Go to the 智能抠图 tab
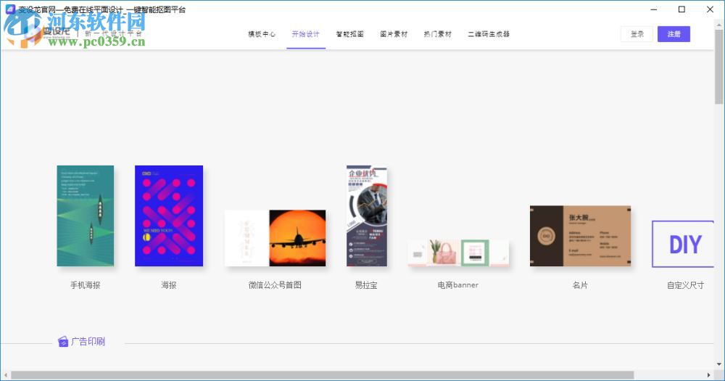This screenshot has height=381, width=725. (349, 34)
